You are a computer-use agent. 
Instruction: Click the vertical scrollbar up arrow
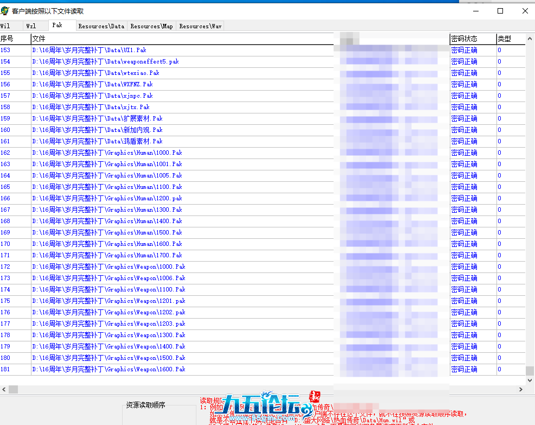tap(530, 39)
